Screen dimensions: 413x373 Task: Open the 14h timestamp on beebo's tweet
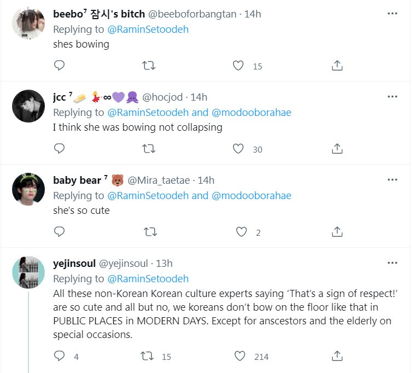(252, 14)
